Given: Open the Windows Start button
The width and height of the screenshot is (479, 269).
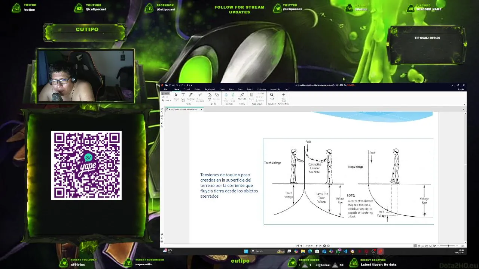Looking at the screenshot, I should pos(246,251).
